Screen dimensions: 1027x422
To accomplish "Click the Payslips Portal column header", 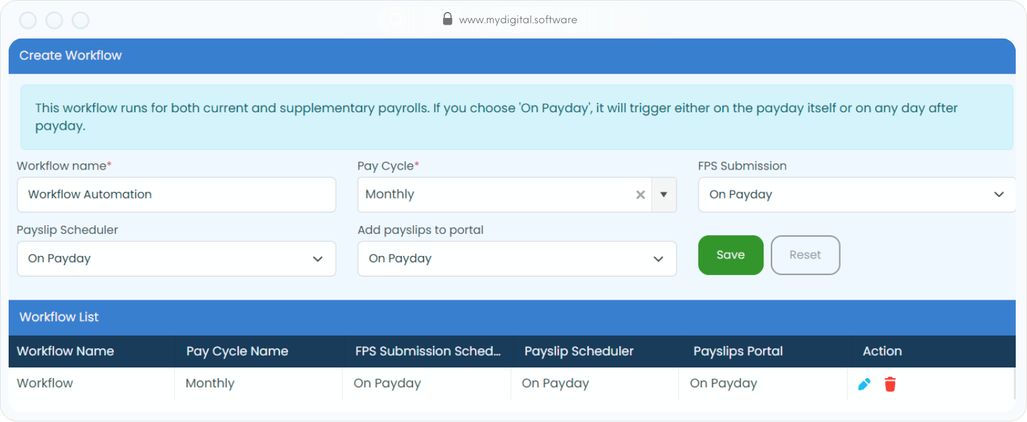I will tap(738, 351).
